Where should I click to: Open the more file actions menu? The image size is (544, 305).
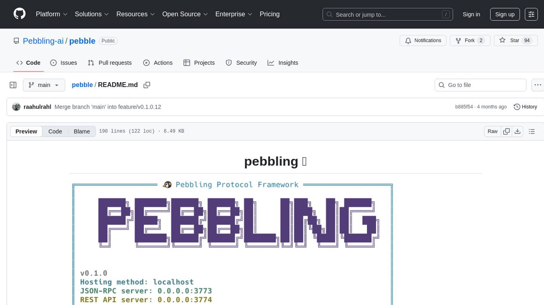(x=538, y=85)
